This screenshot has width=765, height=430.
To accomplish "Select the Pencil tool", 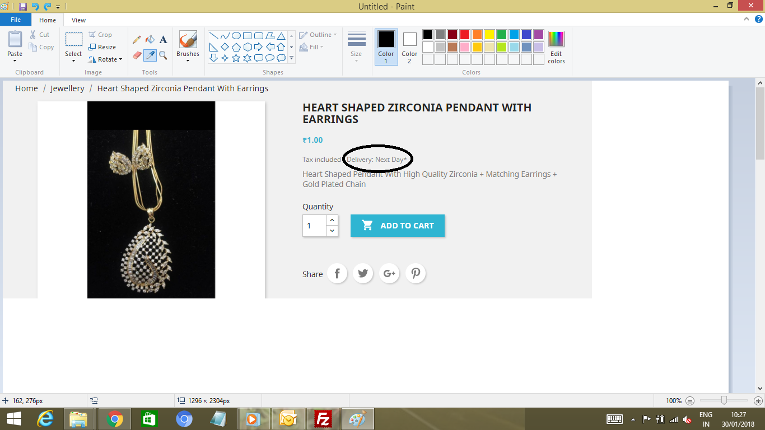I will pos(137,40).
